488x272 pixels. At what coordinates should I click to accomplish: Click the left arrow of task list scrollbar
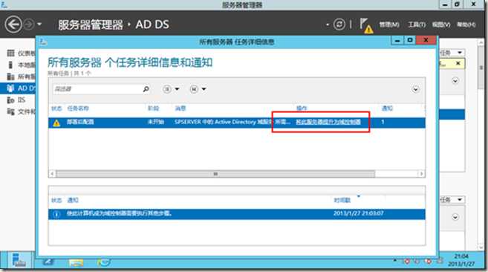click(52, 174)
